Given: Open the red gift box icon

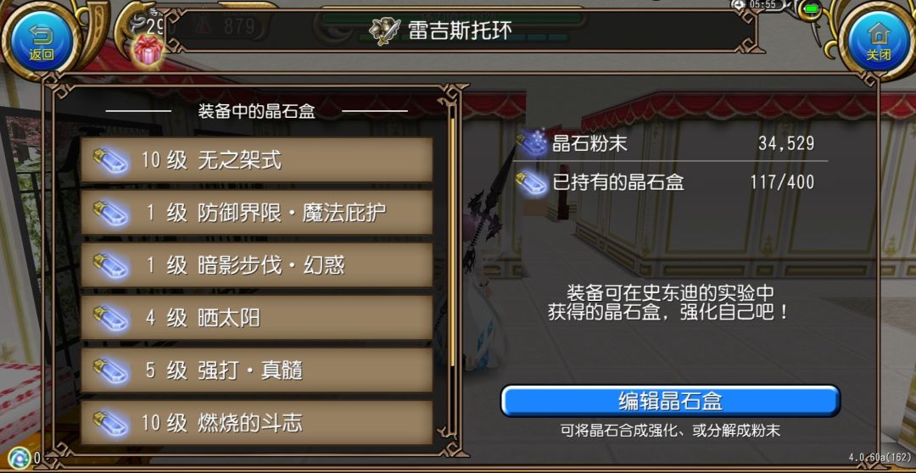Looking at the screenshot, I should (x=148, y=50).
